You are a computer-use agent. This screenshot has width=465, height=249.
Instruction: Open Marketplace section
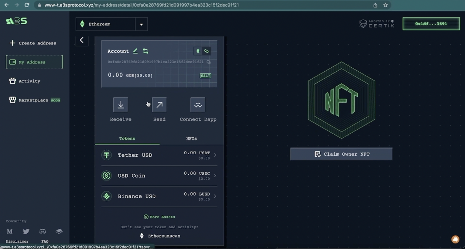tap(35, 100)
